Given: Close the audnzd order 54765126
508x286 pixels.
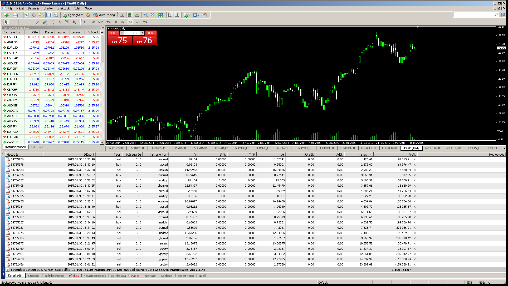Looking at the screenshot, I should [x=414, y=159].
